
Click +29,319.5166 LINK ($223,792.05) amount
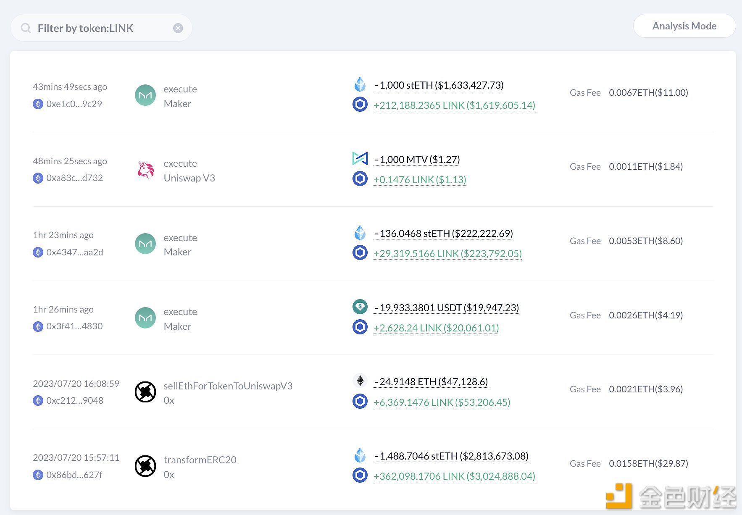pyautogui.click(x=448, y=254)
